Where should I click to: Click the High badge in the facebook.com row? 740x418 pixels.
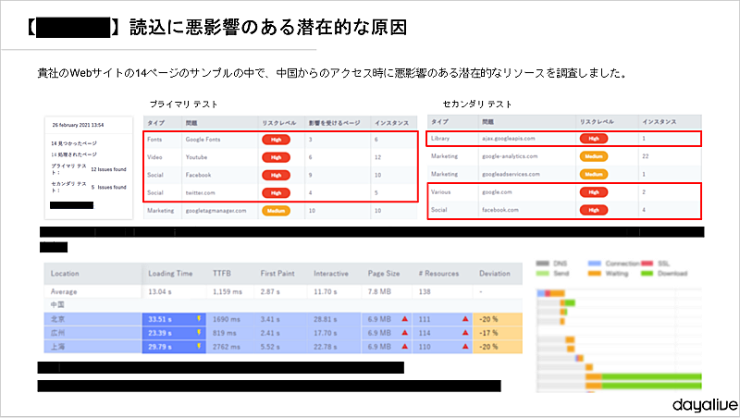pos(594,210)
